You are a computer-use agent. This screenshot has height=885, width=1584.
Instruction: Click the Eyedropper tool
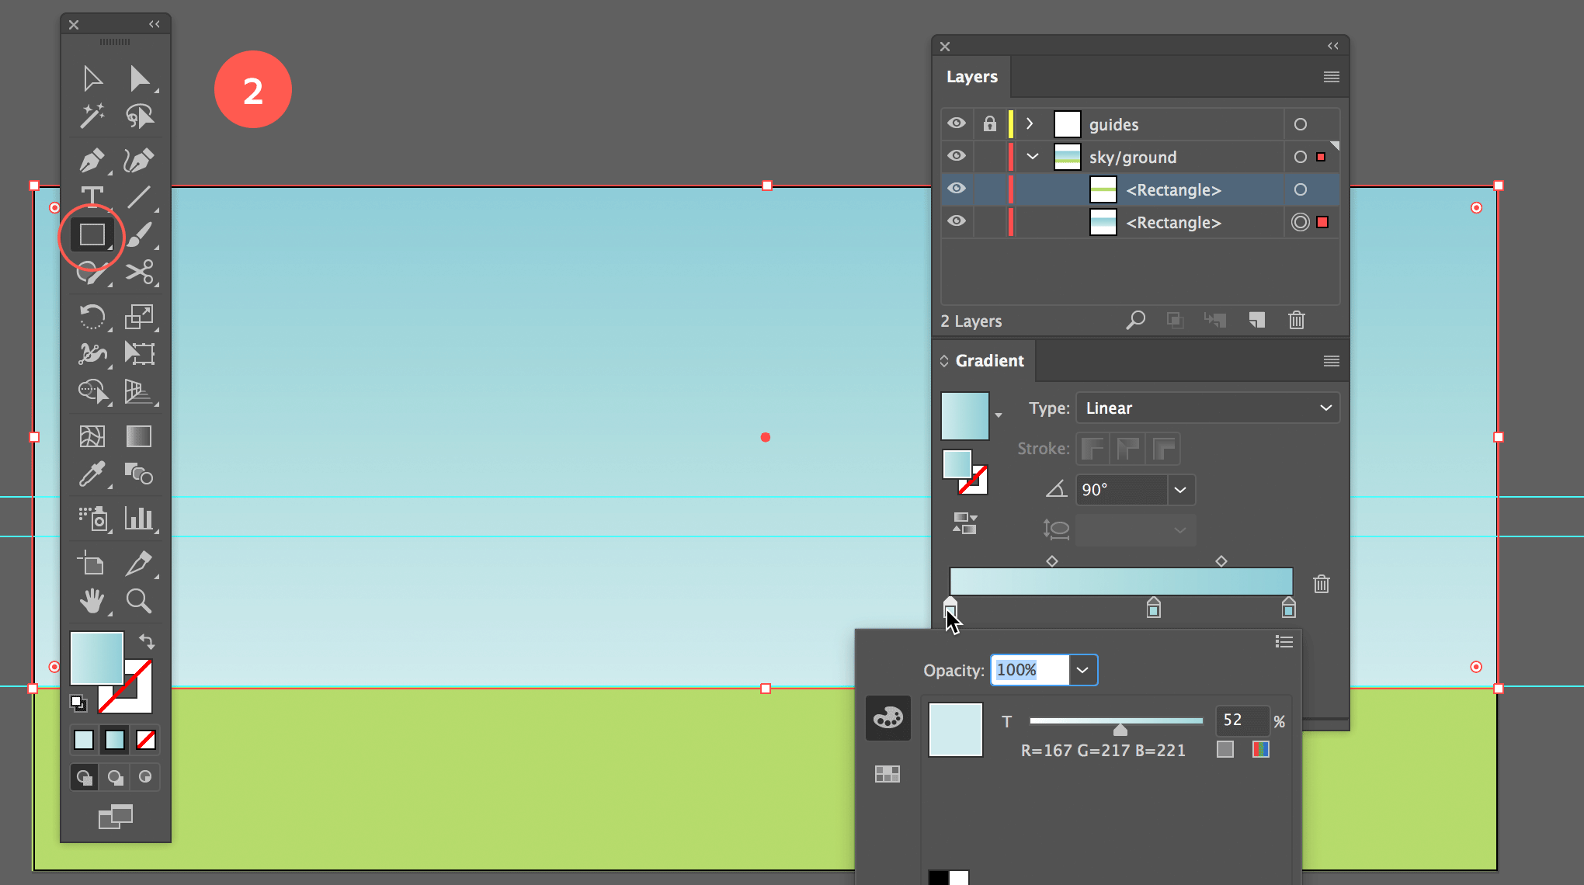tap(92, 474)
